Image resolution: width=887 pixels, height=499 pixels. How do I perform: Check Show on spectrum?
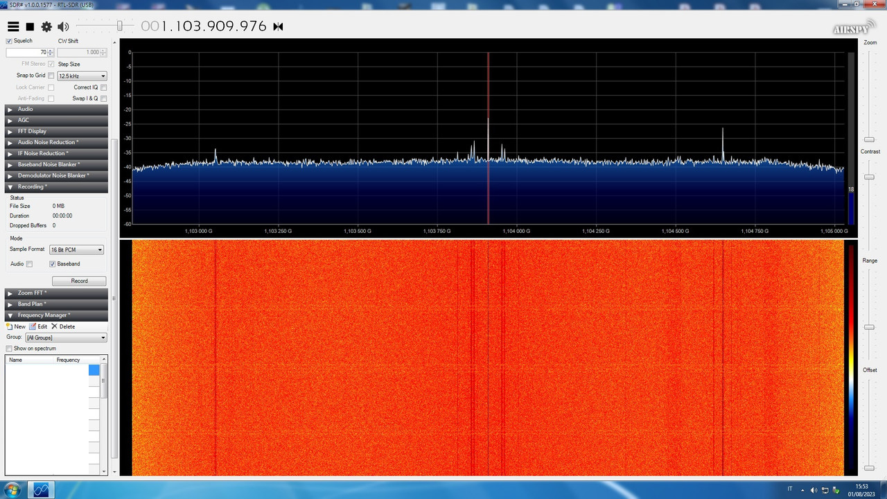pyautogui.click(x=9, y=348)
